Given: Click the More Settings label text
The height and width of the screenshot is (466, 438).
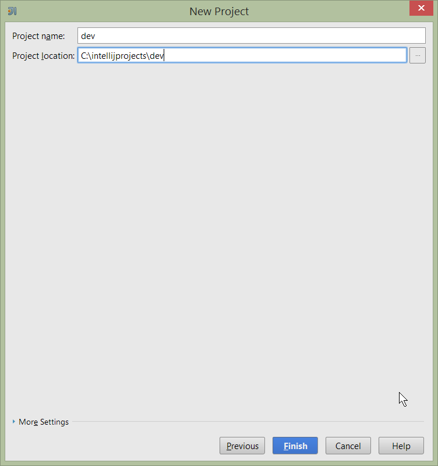Looking at the screenshot, I should [44, 422].
